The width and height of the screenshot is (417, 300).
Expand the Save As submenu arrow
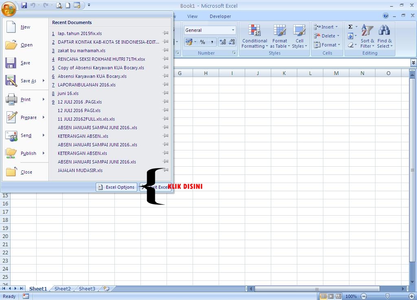[44, 80]
